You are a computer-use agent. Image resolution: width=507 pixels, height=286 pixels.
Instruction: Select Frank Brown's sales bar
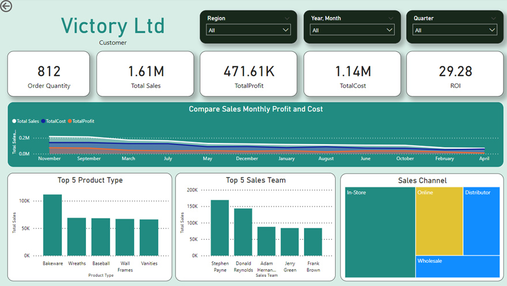click(x=313, y=242)
